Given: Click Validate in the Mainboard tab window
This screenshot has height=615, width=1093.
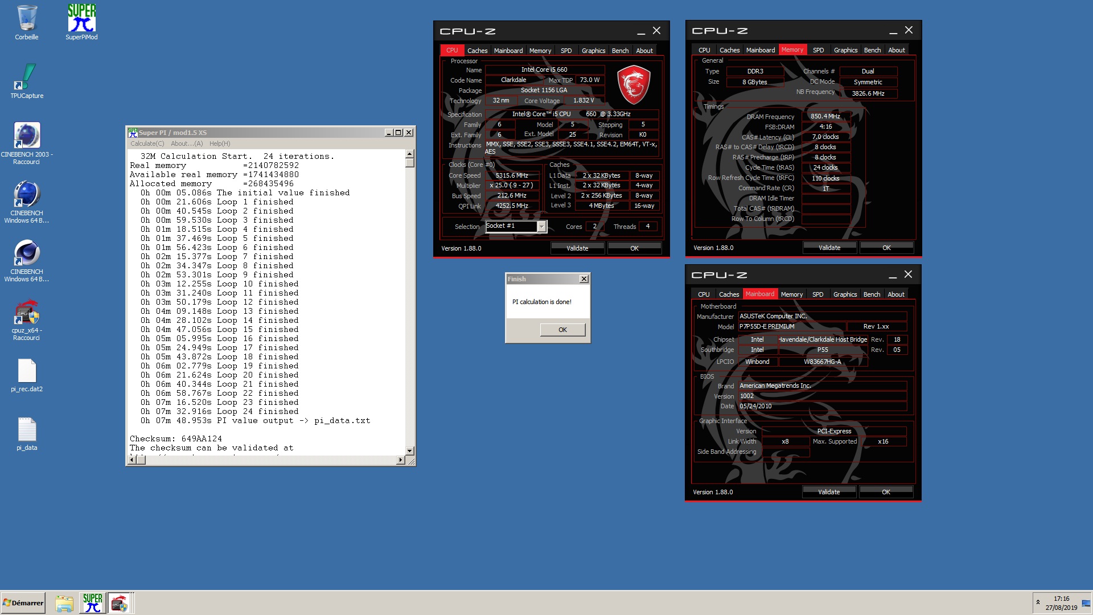Looking at the screenshot, I should point(829,492).
